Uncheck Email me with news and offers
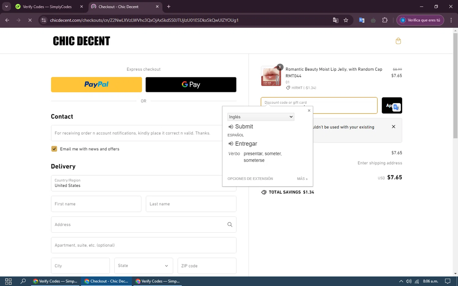Viewport: 458px width, 286px height. tap(54, 149)
